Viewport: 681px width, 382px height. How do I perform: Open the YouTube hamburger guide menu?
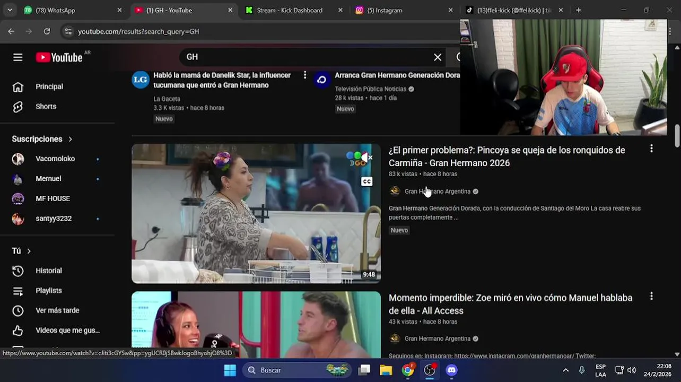pos(18,57)
